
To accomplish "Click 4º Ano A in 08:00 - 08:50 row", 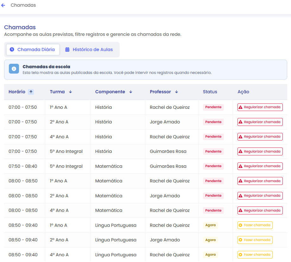I will [x=59, y=211].
